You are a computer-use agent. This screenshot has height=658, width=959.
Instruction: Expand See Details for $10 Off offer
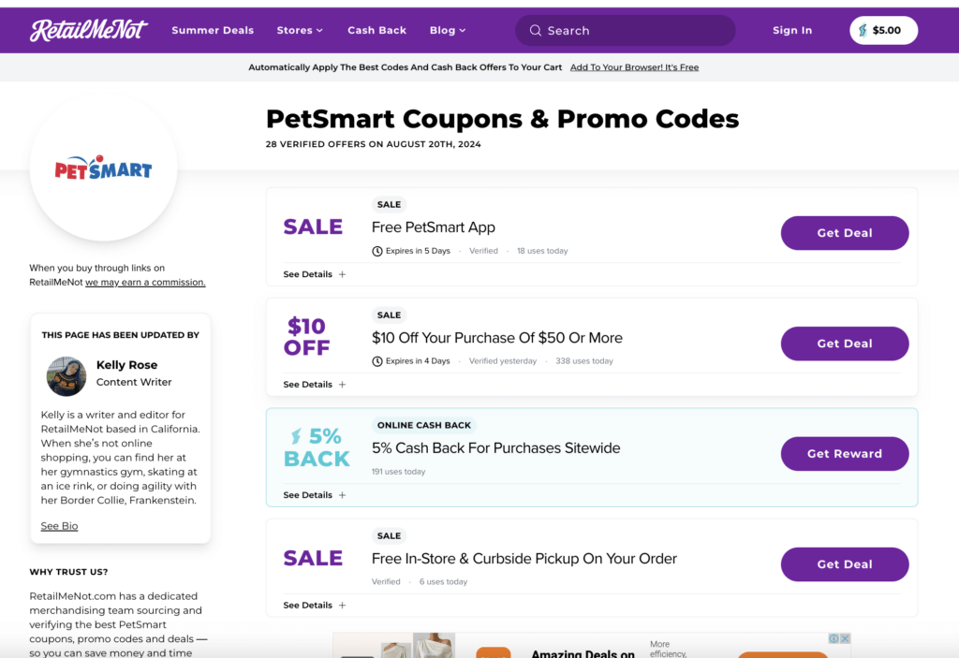tap(314, 385)
